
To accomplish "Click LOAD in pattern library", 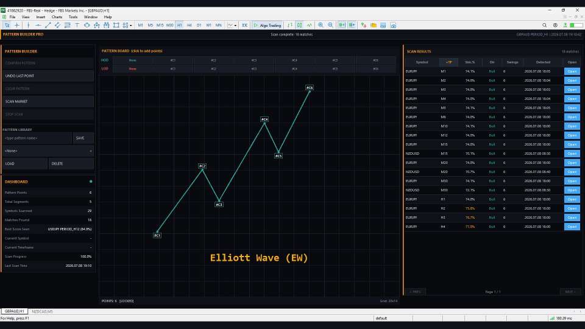I will 25,164.
